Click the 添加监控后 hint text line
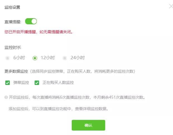This screenshot has height=135, width=173. pos(58,109)
